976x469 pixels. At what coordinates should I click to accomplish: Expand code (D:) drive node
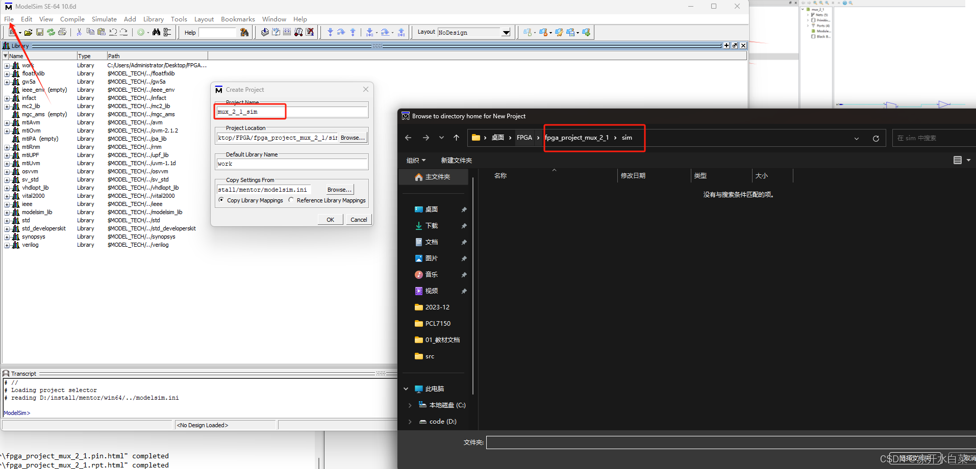tap(410, 422)
